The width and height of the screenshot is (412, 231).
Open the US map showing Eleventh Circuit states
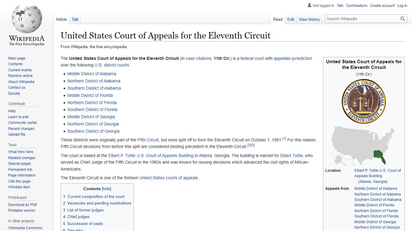(x=364, y=146)
